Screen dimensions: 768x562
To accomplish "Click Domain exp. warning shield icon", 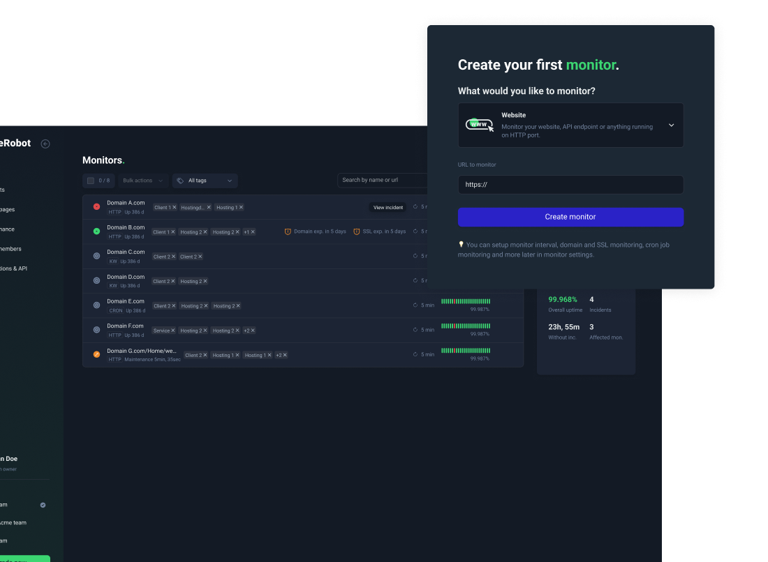I will coord(288,231).
